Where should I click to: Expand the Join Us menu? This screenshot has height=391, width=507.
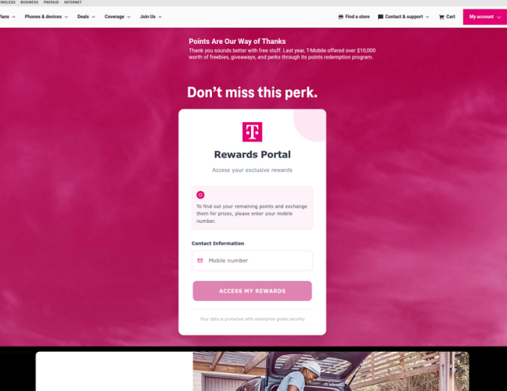point(151,16)
